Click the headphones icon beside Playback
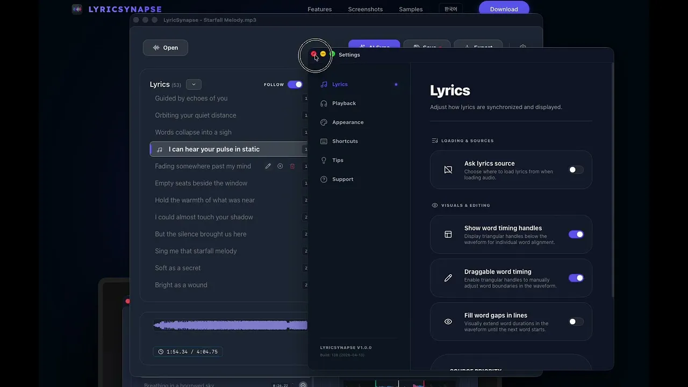 324,103
